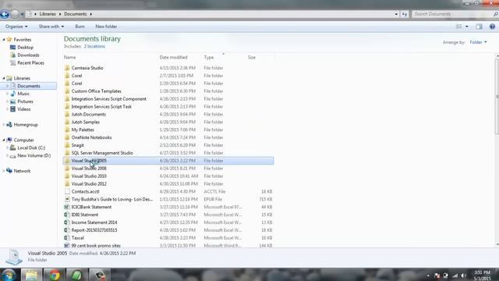This screenshot has height=281, width=499.
Task: Click the 2 locations link
Action: [x=94, y=47]
